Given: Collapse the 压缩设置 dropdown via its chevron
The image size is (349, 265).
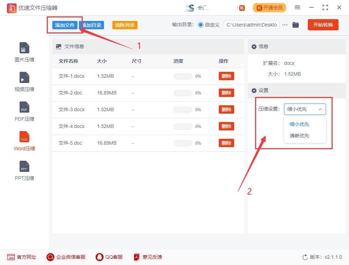Looking at the screenshot, I should click(320, 109).
